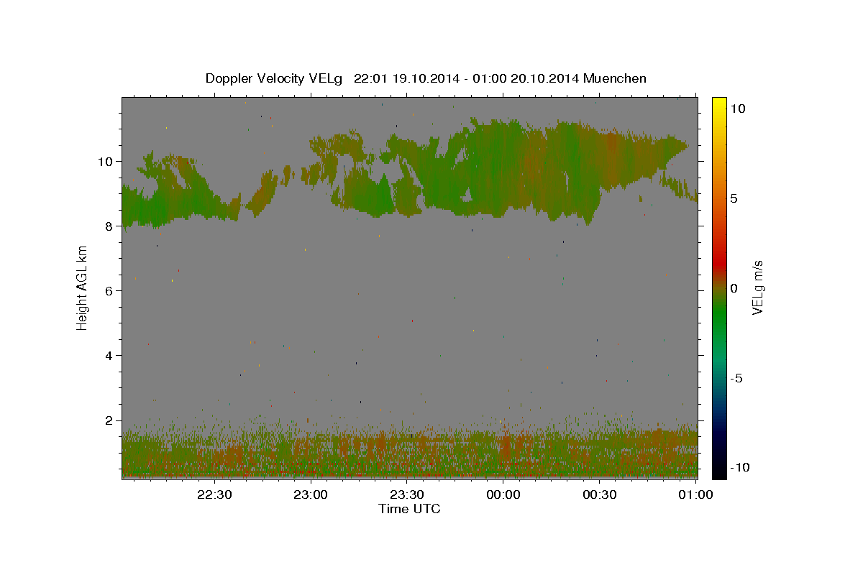863x575 pixels.
Task: Click the colorbar tick label 5
Action: click(734, 198)
